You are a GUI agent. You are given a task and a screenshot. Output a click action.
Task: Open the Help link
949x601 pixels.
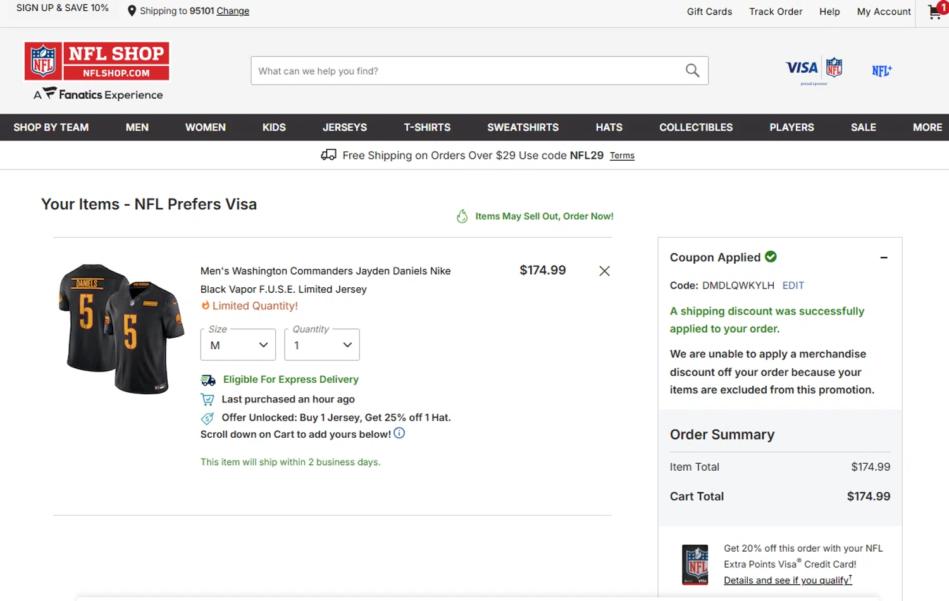(829, 11)
